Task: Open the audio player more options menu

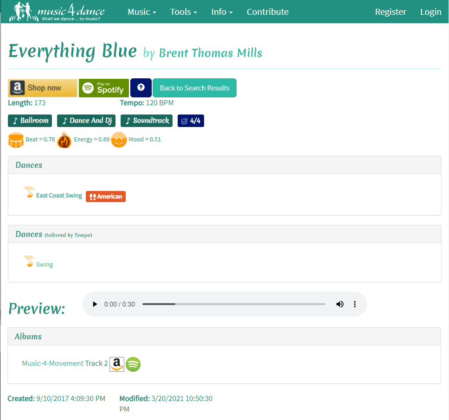Action: coord(355,304)
